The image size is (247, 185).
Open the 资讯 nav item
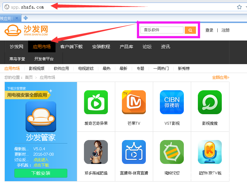(x=165, y=47)
